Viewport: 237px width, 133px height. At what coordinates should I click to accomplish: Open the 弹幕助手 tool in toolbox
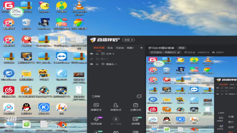point(96,107)
